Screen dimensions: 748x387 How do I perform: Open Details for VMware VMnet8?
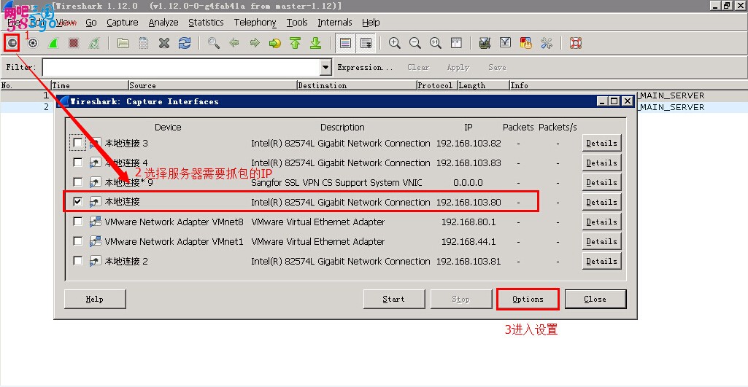coord(601,222)
